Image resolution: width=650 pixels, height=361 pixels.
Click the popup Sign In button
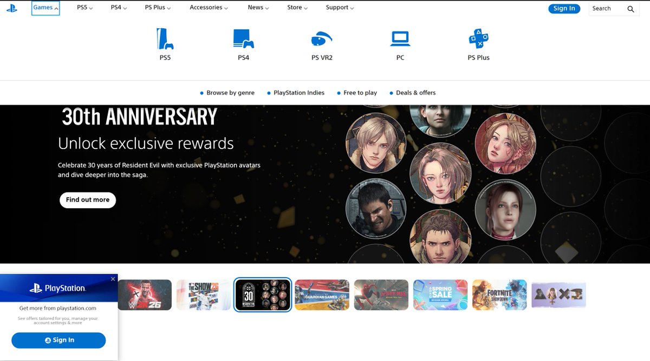pos(58,340)
